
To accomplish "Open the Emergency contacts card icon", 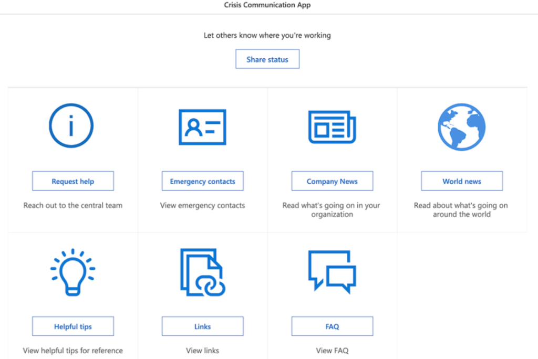I will click(x=202, y=127).
